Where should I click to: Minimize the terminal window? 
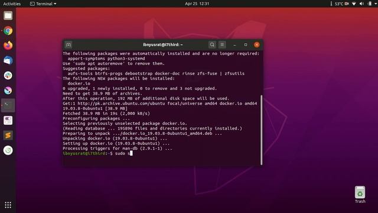coord(234,45)
